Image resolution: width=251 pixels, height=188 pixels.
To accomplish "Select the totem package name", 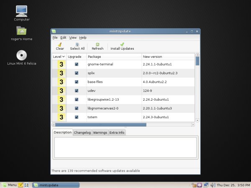I will tap(92, 117).
